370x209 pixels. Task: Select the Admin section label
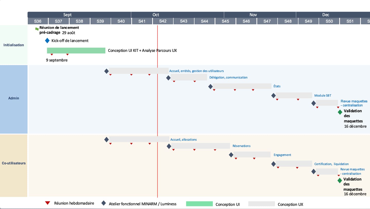(x=14, y=98)
